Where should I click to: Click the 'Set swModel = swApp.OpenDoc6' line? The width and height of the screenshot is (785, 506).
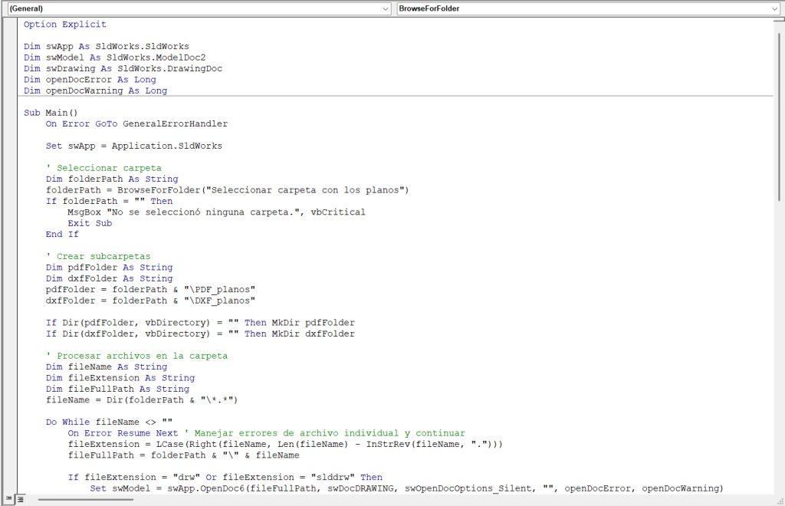tap(406, 488)
